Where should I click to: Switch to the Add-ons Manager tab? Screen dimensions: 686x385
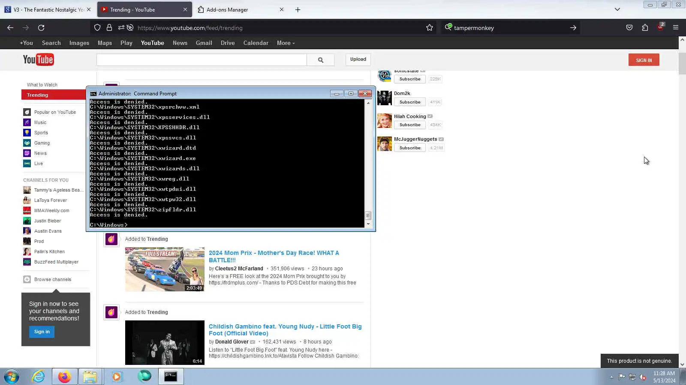pyautogui.click(x=241, y=9)
